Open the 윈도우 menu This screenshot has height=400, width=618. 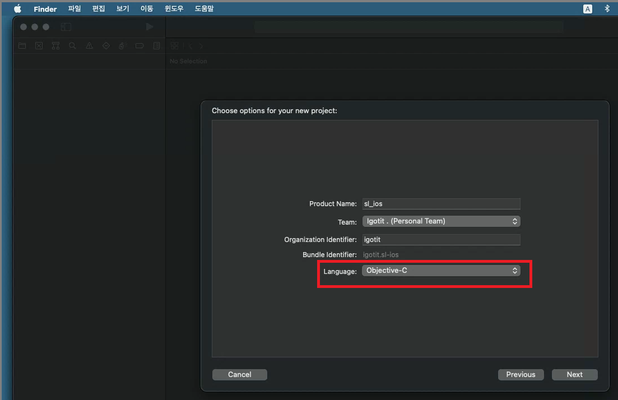point(174,8)
